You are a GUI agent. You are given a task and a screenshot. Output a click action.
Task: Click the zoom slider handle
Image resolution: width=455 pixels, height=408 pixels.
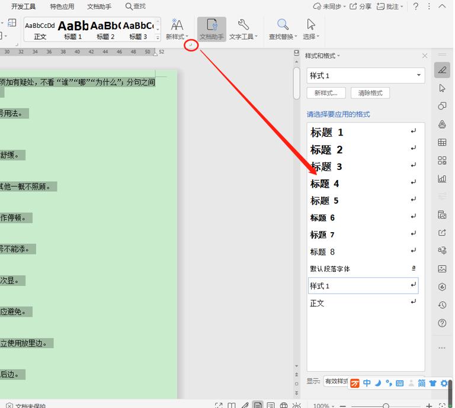pos(386,406)
